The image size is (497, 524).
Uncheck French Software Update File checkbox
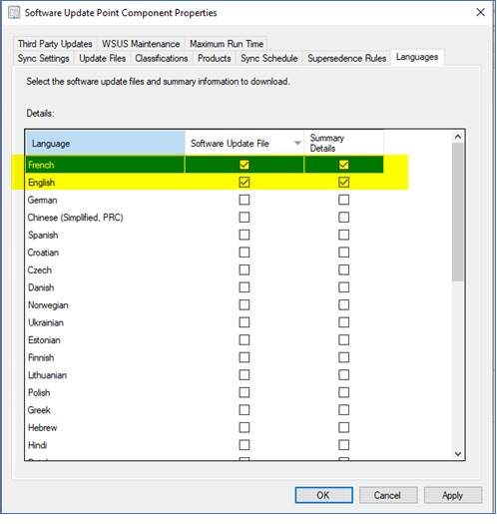(x=245, y=165)
